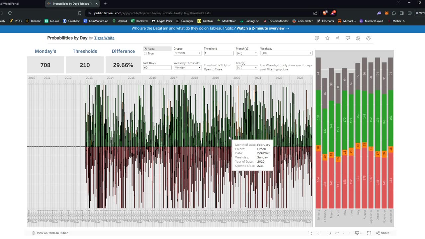Open the TradingLite bookmark

coord(249,21)
